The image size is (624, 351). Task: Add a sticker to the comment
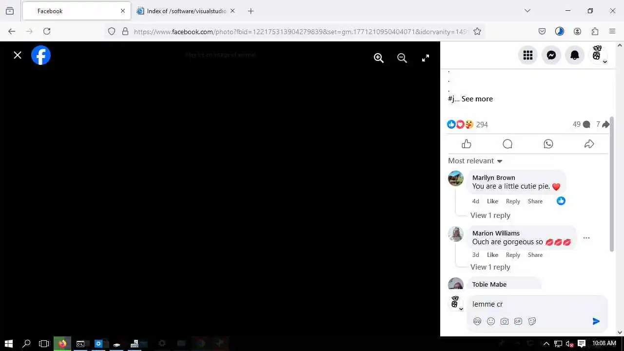tap(532, 321)
